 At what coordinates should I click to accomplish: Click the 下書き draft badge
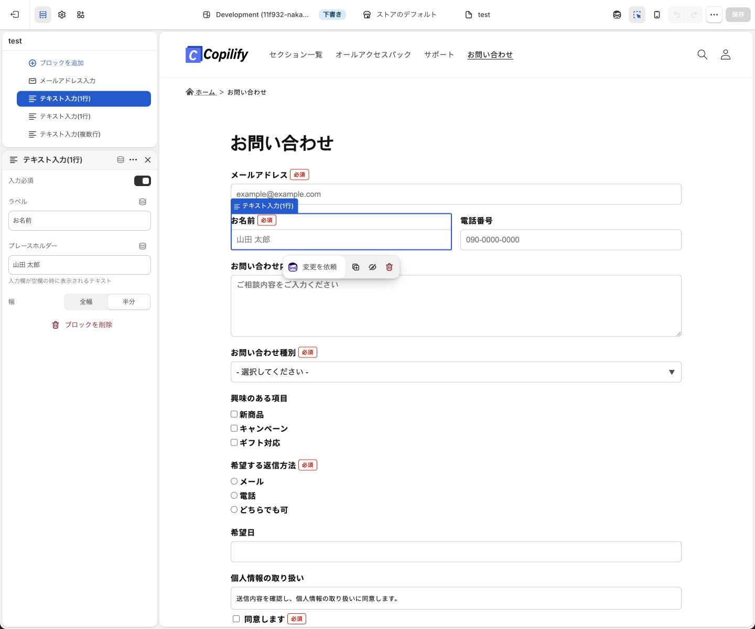[x=332, y=15]
